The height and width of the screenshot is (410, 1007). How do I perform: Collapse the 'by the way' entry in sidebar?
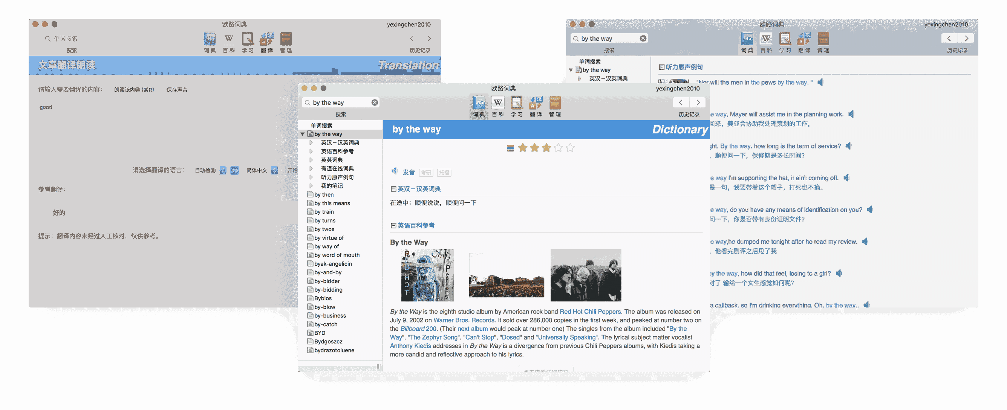point(303,134)
